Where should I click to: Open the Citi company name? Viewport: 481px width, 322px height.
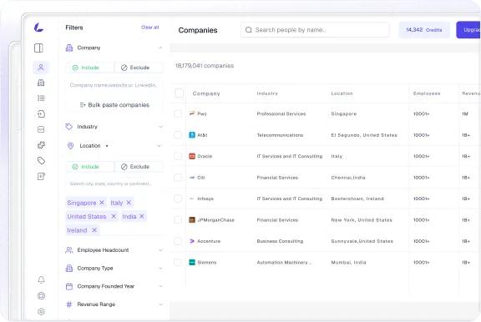point(201,178)
